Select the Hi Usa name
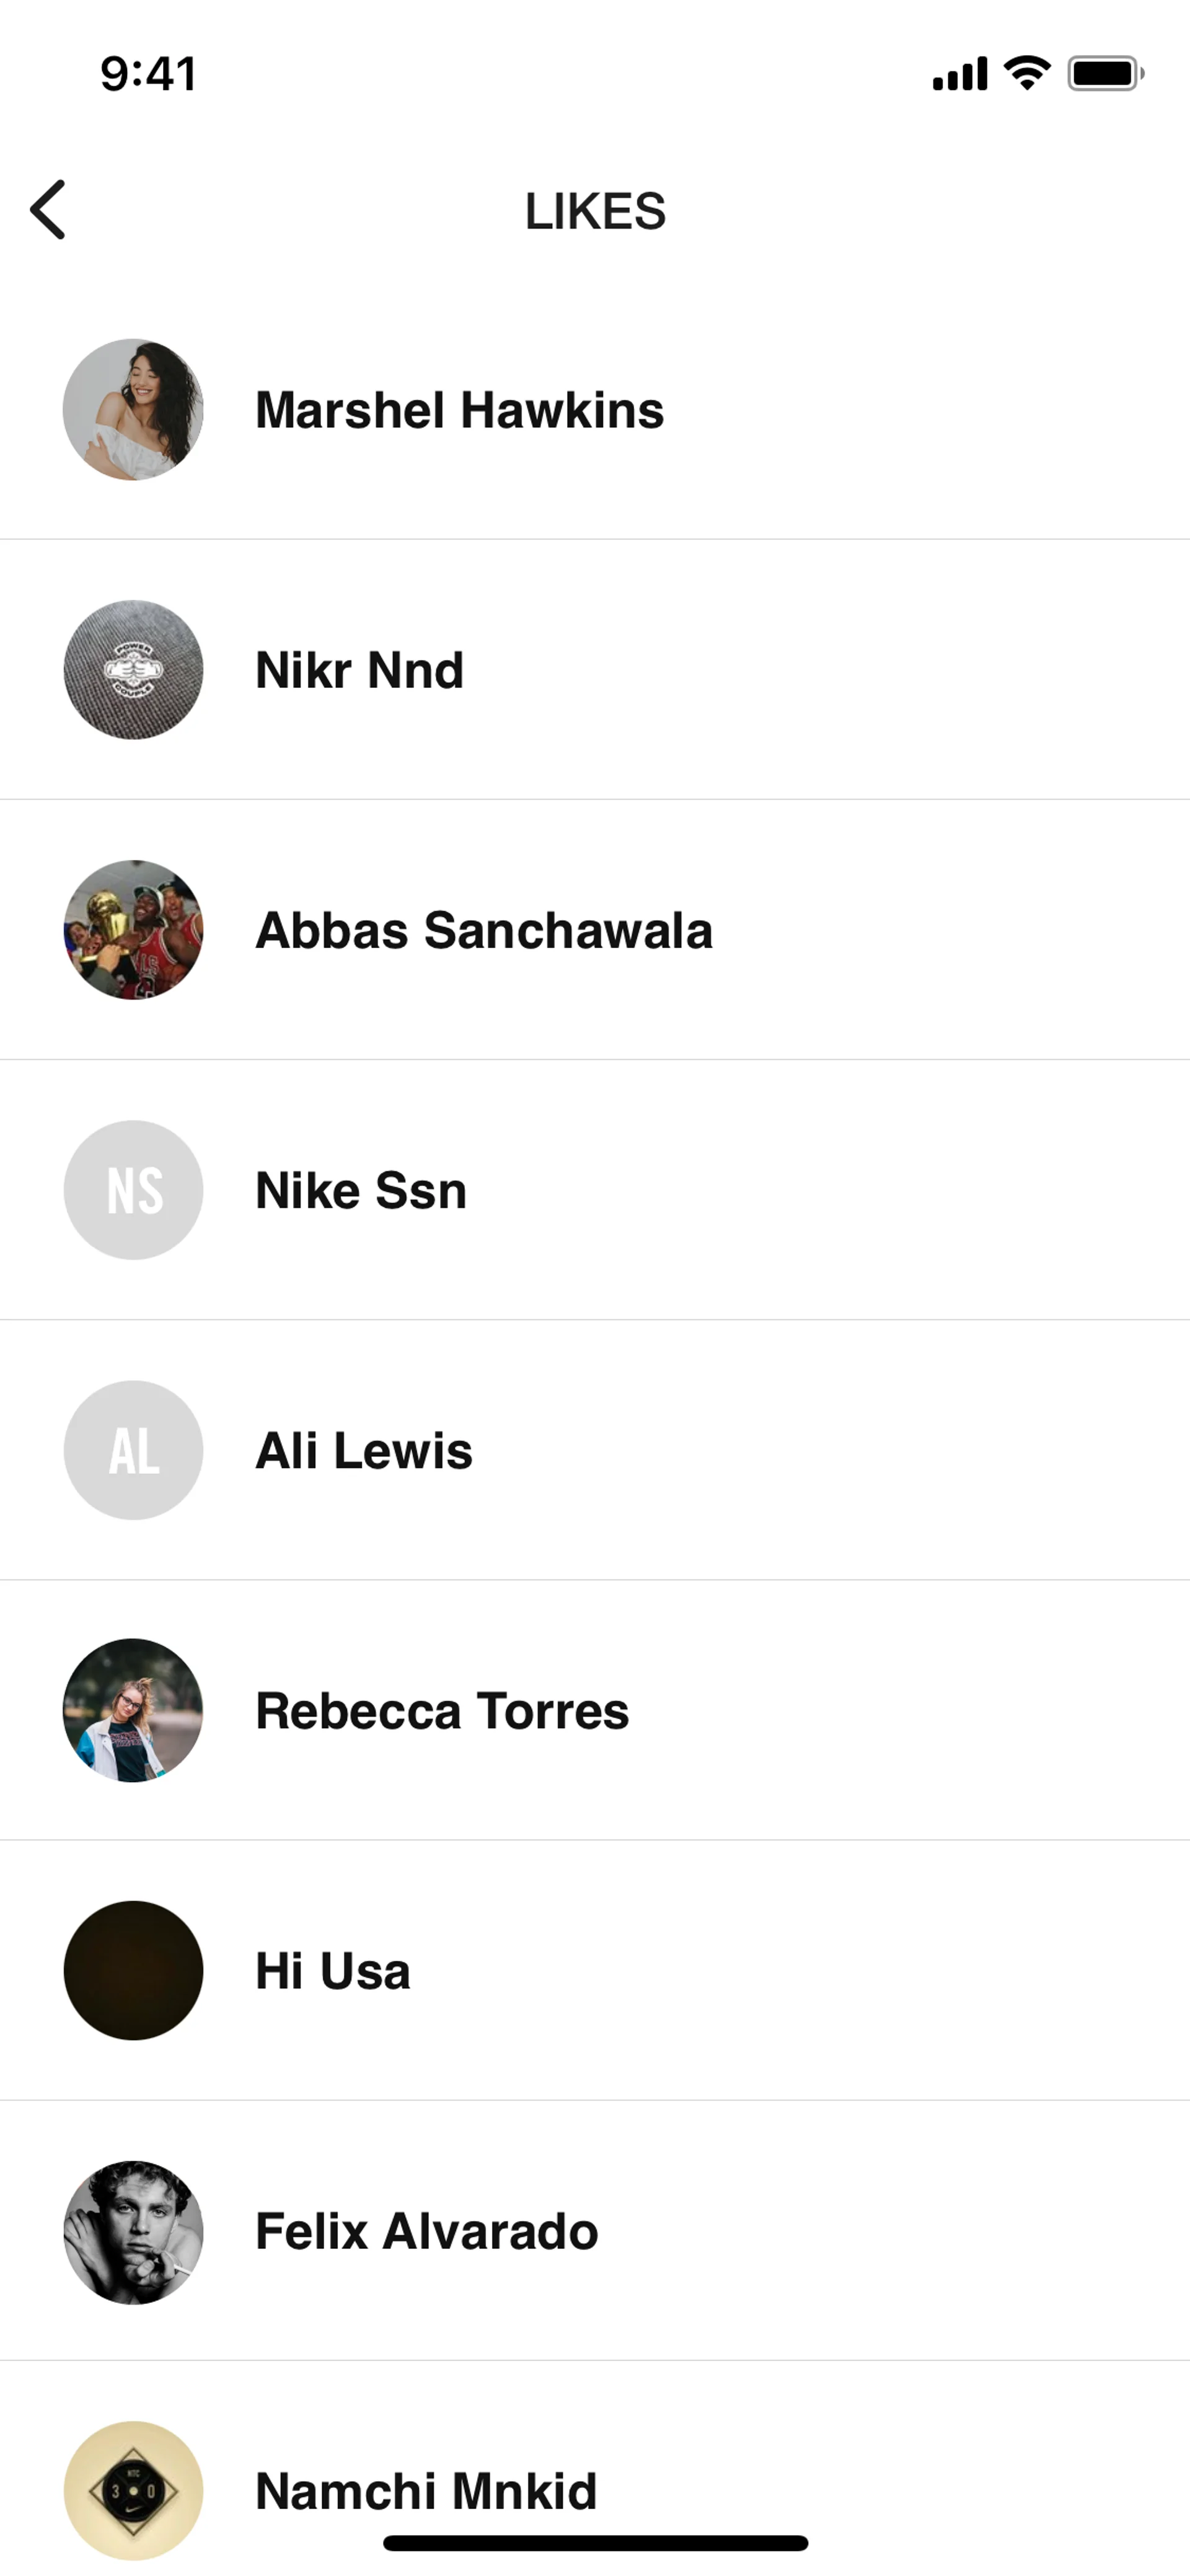This screenshot has width=1190, height=2576. 333,1970
